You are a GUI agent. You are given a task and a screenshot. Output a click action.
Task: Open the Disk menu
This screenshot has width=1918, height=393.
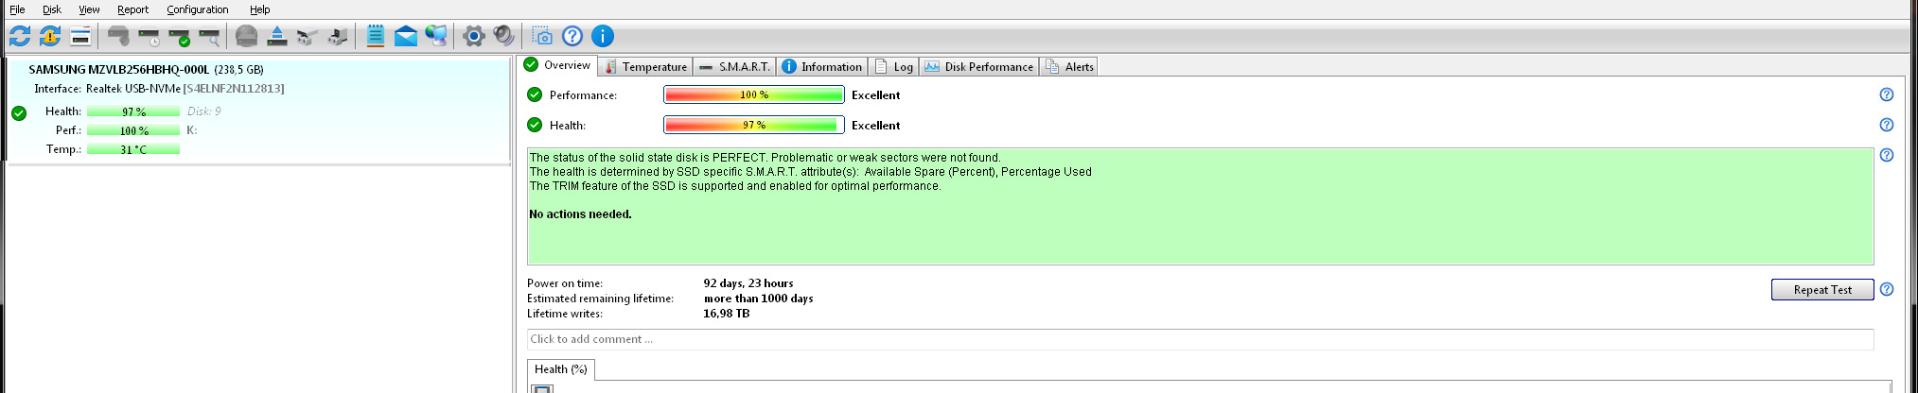point(52,9)
